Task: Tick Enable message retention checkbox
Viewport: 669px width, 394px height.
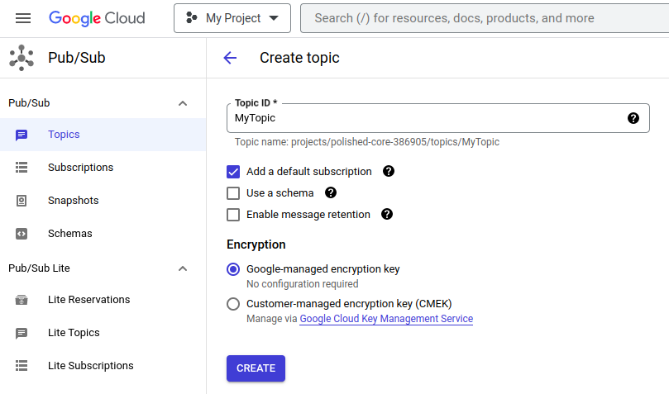Action: point(233,215)
